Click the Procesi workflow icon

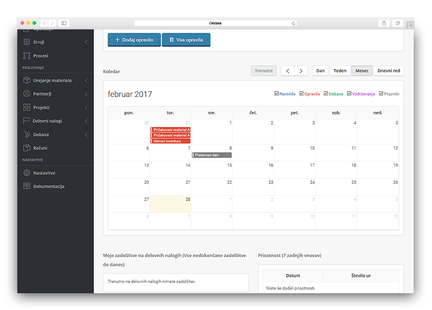[27, 55]
